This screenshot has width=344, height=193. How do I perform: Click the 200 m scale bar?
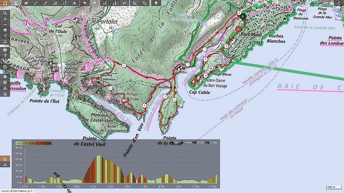tap(334, 187)
